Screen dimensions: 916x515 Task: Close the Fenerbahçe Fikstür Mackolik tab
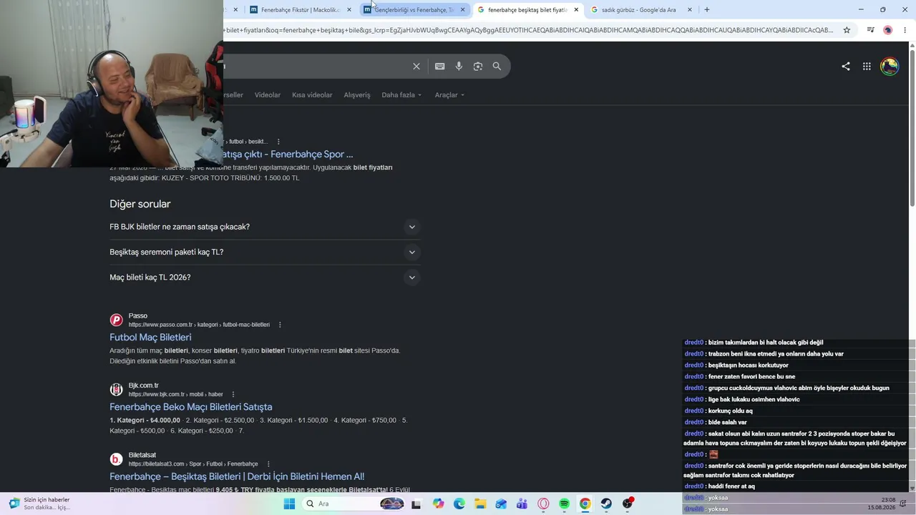349,10
